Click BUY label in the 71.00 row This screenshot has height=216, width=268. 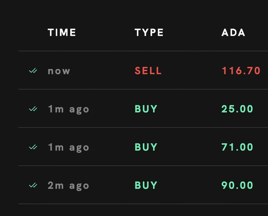(x=146, y=147)
